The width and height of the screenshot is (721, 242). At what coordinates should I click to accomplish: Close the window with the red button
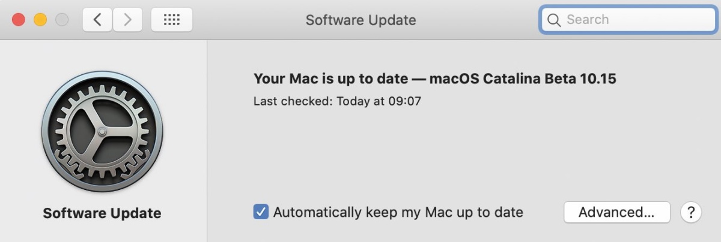coord(19,20)
